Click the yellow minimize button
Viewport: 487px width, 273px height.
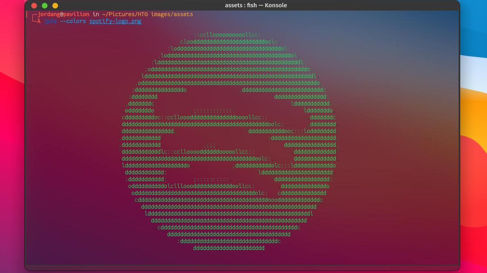click(55, 6)
